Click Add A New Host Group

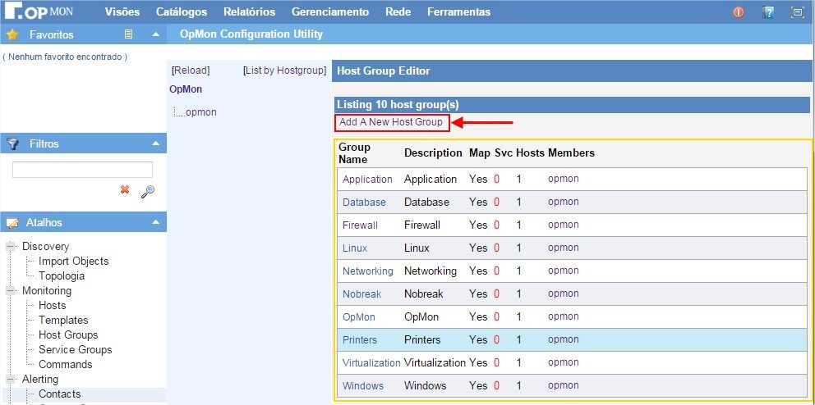(391, 122)
